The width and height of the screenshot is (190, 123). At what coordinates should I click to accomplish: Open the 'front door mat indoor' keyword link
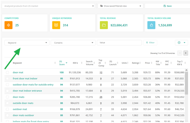click(x=25, y=78)
